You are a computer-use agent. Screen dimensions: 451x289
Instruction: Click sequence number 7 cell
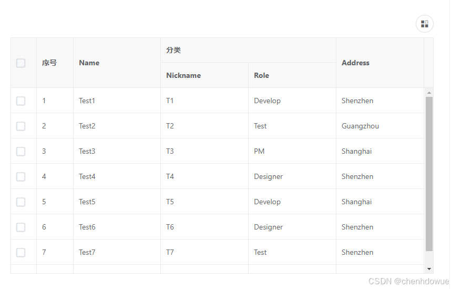click(x=55, y=252)
